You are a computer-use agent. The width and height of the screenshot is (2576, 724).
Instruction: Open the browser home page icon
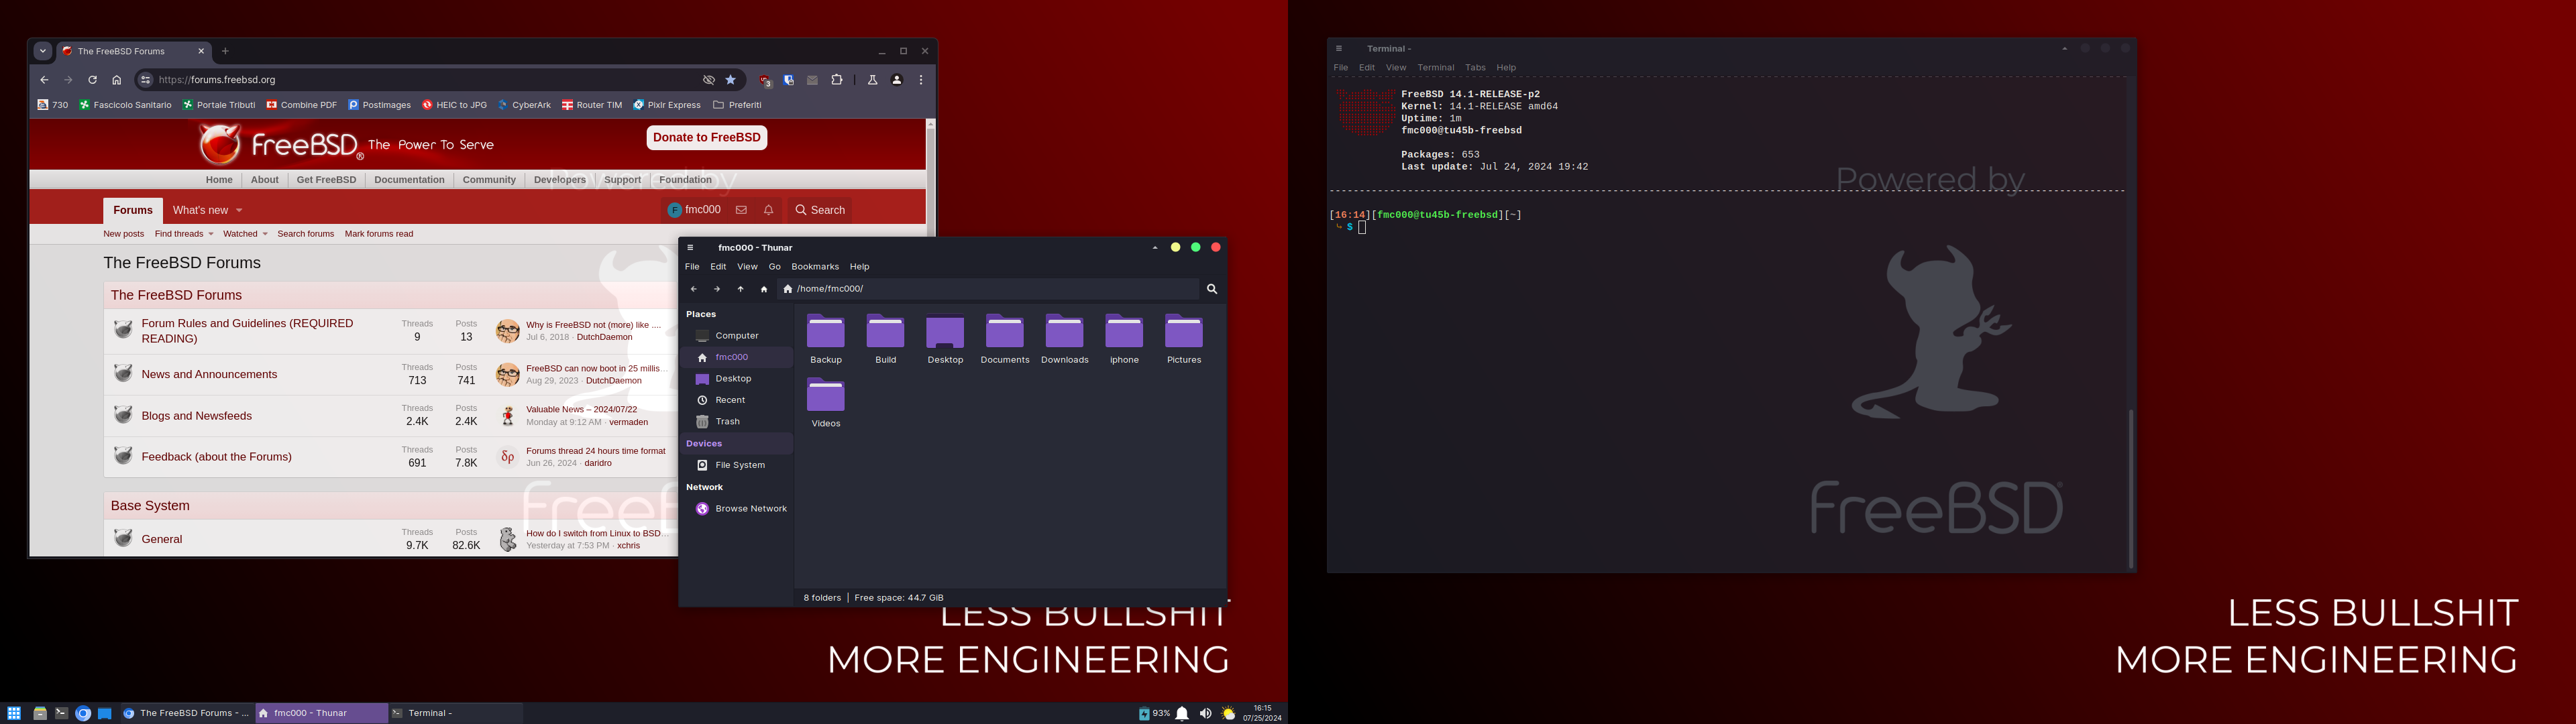[x=117, y=80]
